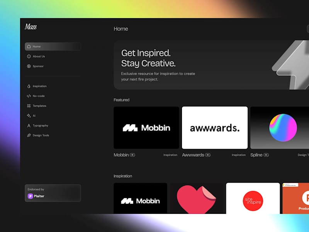Open the Endorsed by Plaiter card
The image size is (309, 232).
point(53,193)
